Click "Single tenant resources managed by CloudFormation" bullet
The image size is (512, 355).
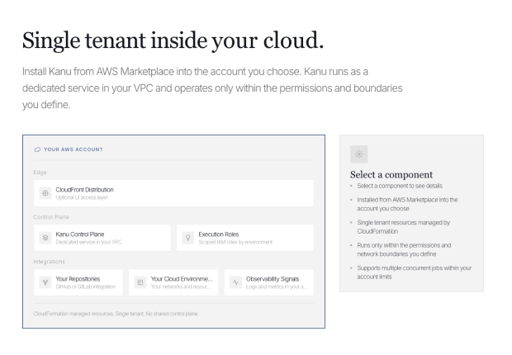click(x=404, y=227)
